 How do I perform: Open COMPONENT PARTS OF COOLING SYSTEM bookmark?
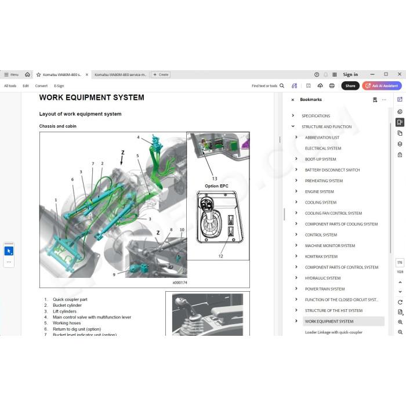coord(341,224)
